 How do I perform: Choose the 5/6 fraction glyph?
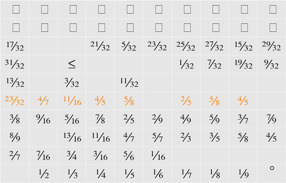tap(129, 156)
